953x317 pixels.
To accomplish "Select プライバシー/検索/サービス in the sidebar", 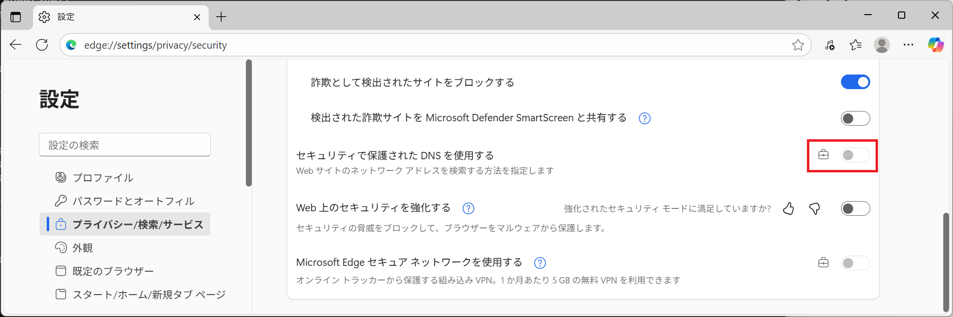I will (125, 224).
